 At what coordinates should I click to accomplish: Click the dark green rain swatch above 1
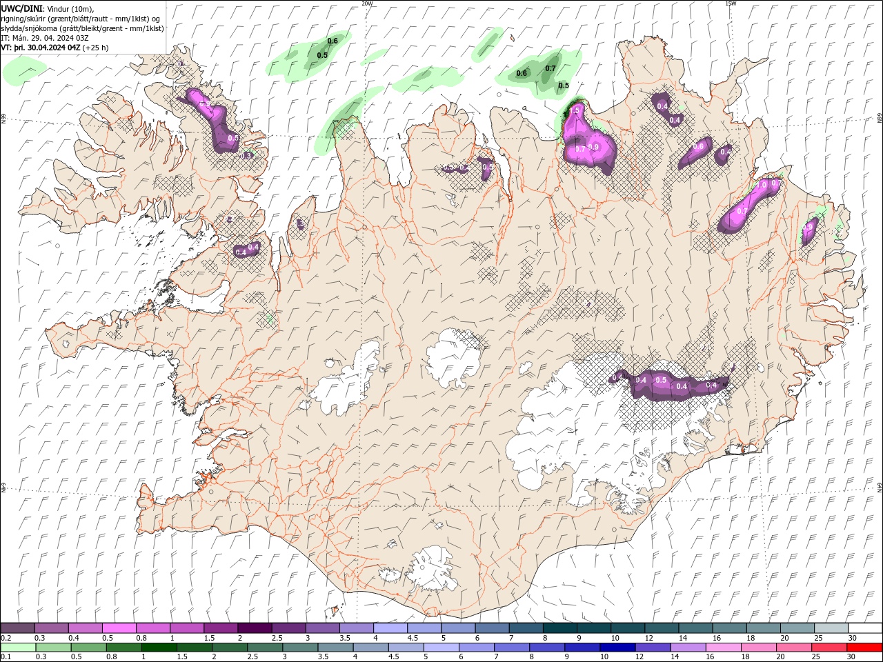click(x=159, y=648)
